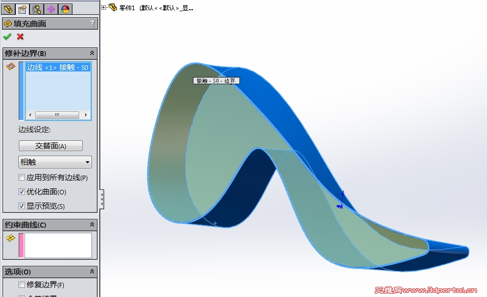Expand the 零件1 flyout tree node
Image resolution: width=487 pixels, height=297 pixels.
[x=104, y=8]
